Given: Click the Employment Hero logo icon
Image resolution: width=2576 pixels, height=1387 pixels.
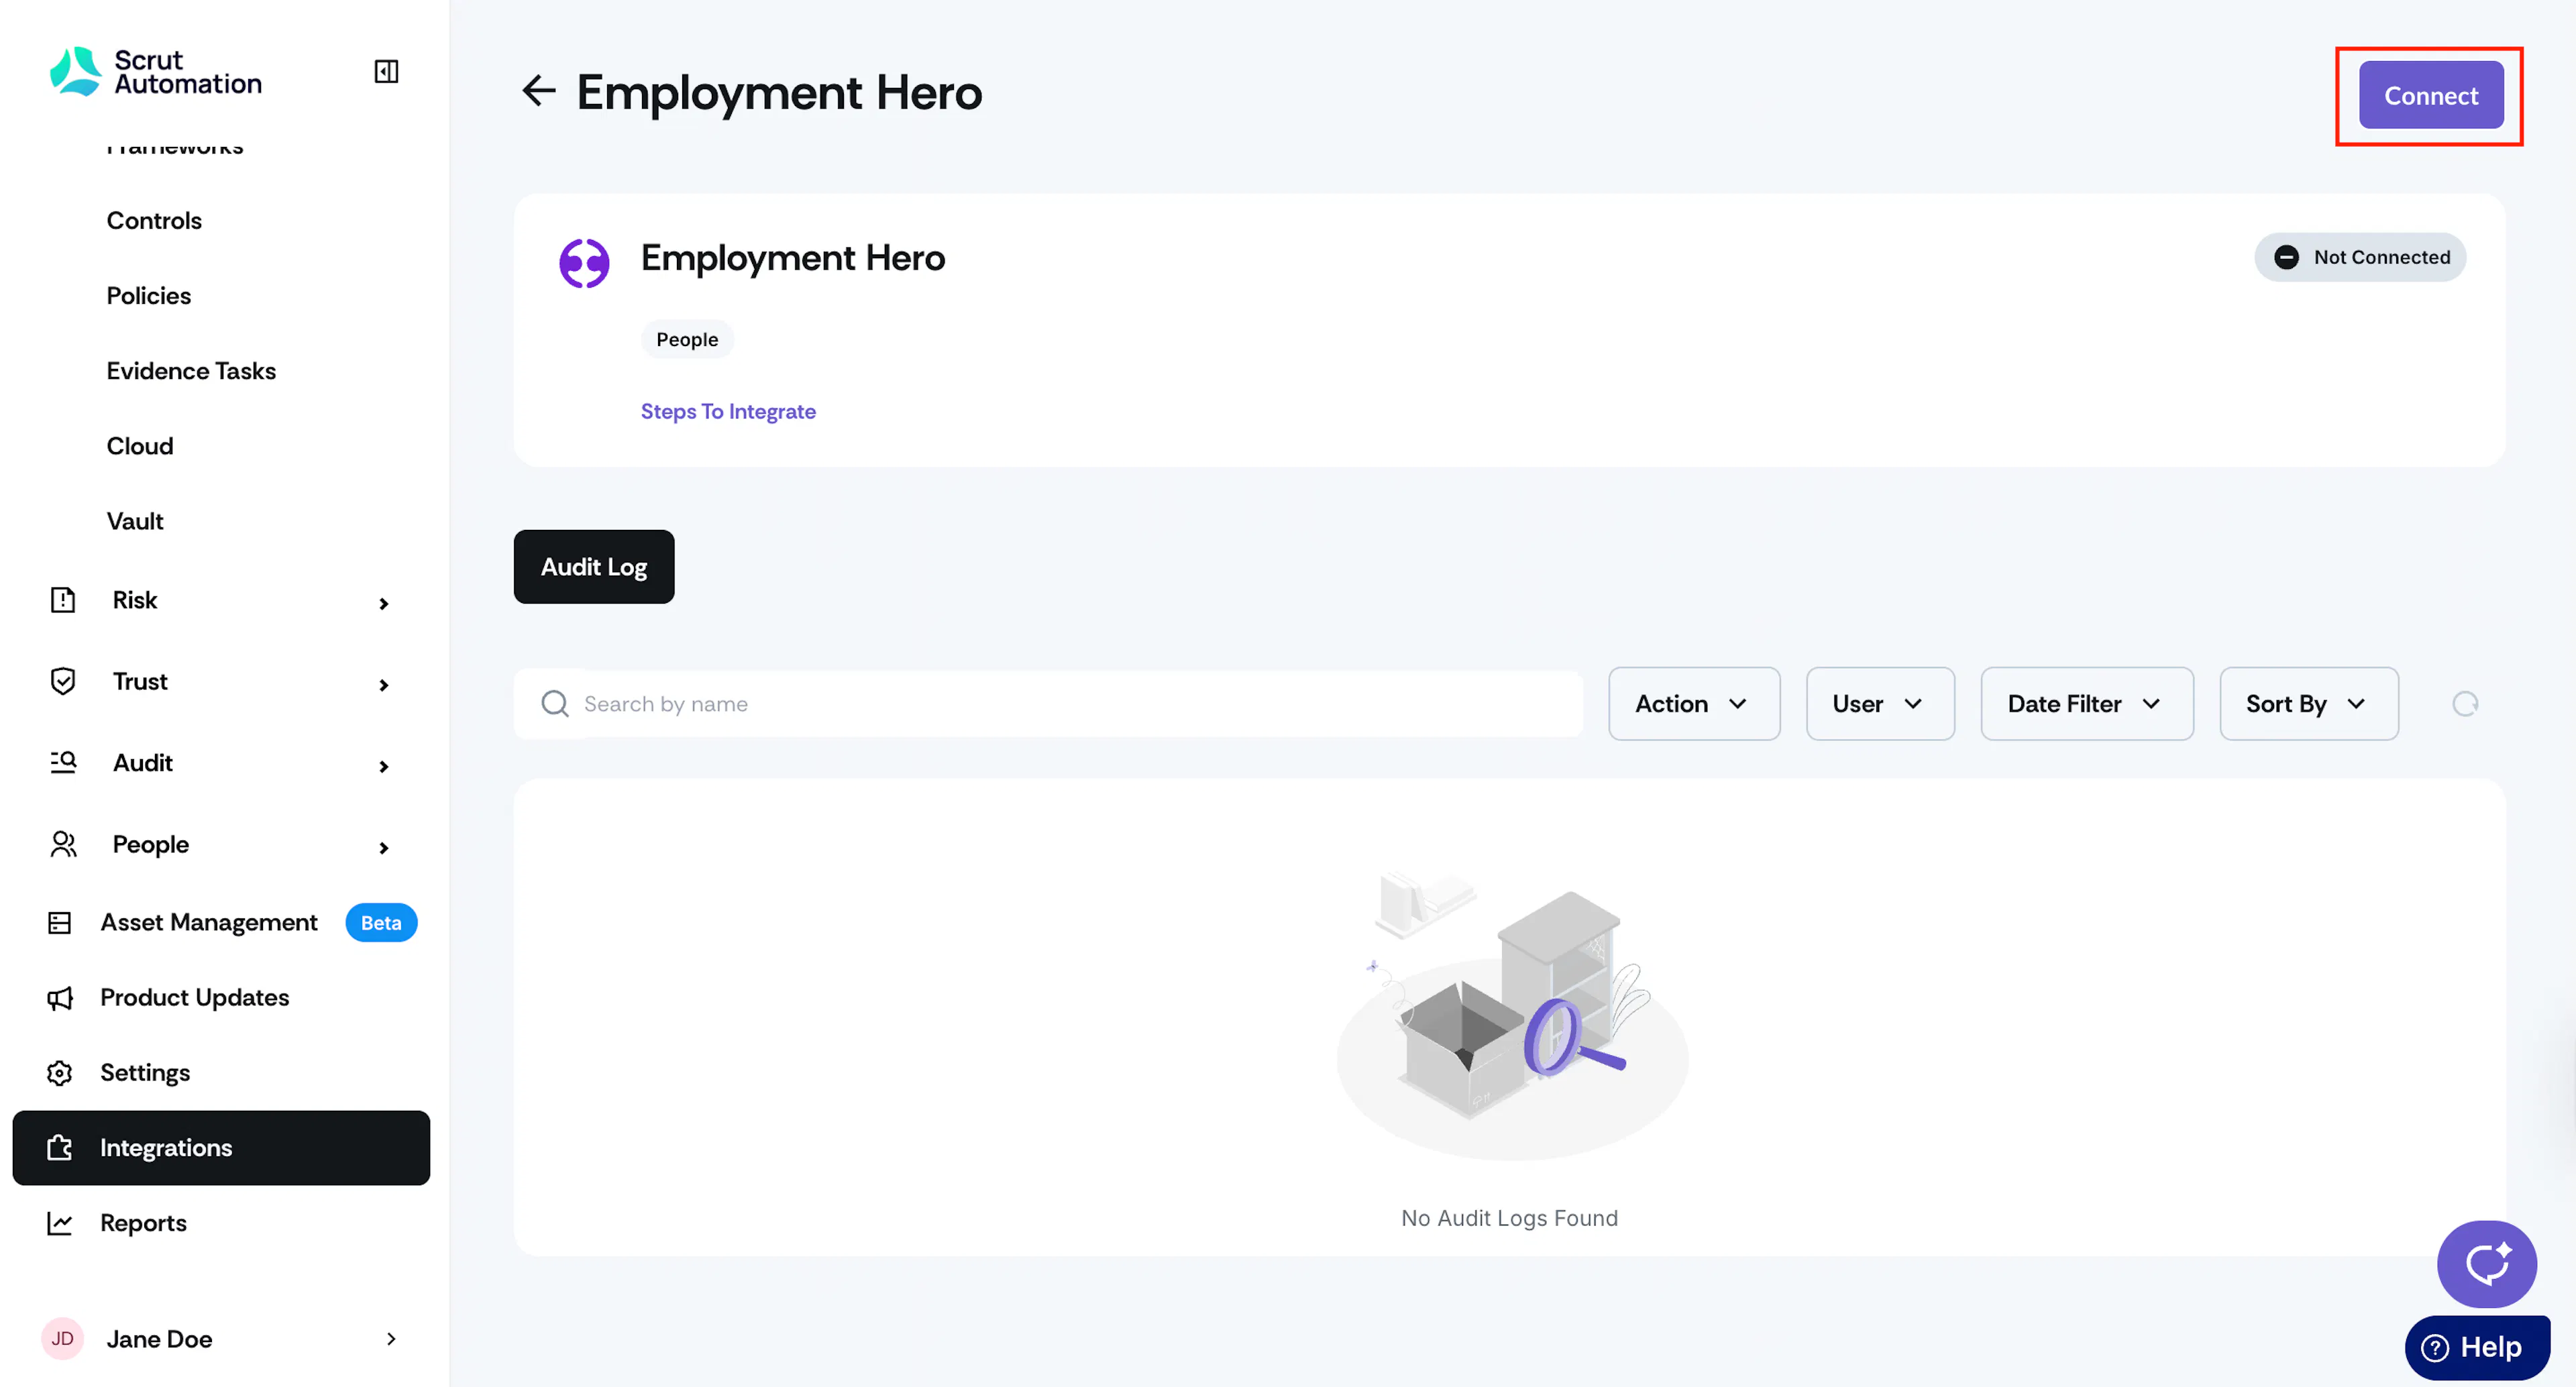Looking at the screenshot, I should (584, 263).
